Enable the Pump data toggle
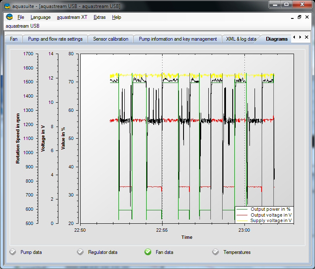Viewport: 315px width, 269px height. pyautogui.click(x=13, y=252)
